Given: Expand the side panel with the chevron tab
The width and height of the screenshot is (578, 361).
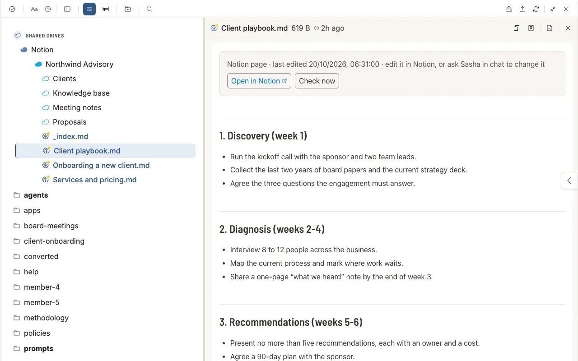Looking at the screenshot, I should click(569, 180).
